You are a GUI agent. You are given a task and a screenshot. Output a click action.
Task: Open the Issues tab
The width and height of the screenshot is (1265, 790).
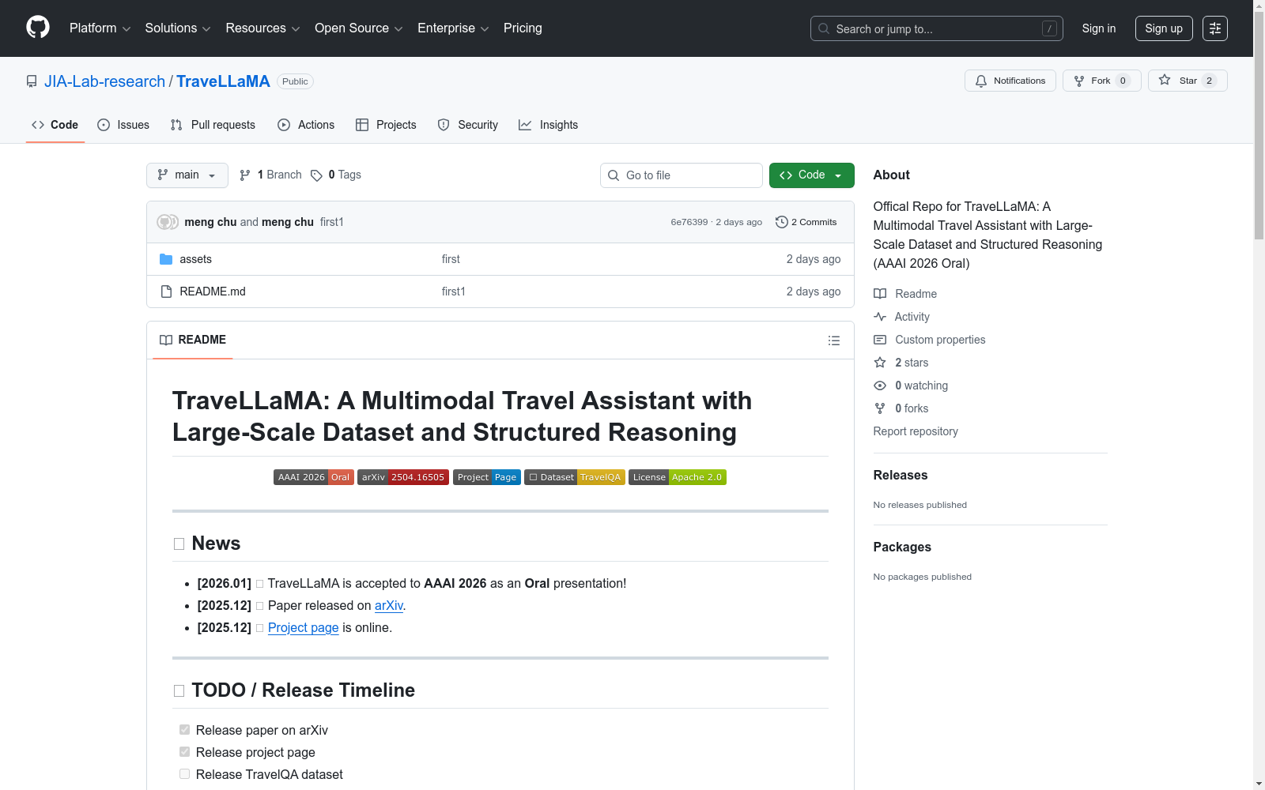tap(123, 125)
